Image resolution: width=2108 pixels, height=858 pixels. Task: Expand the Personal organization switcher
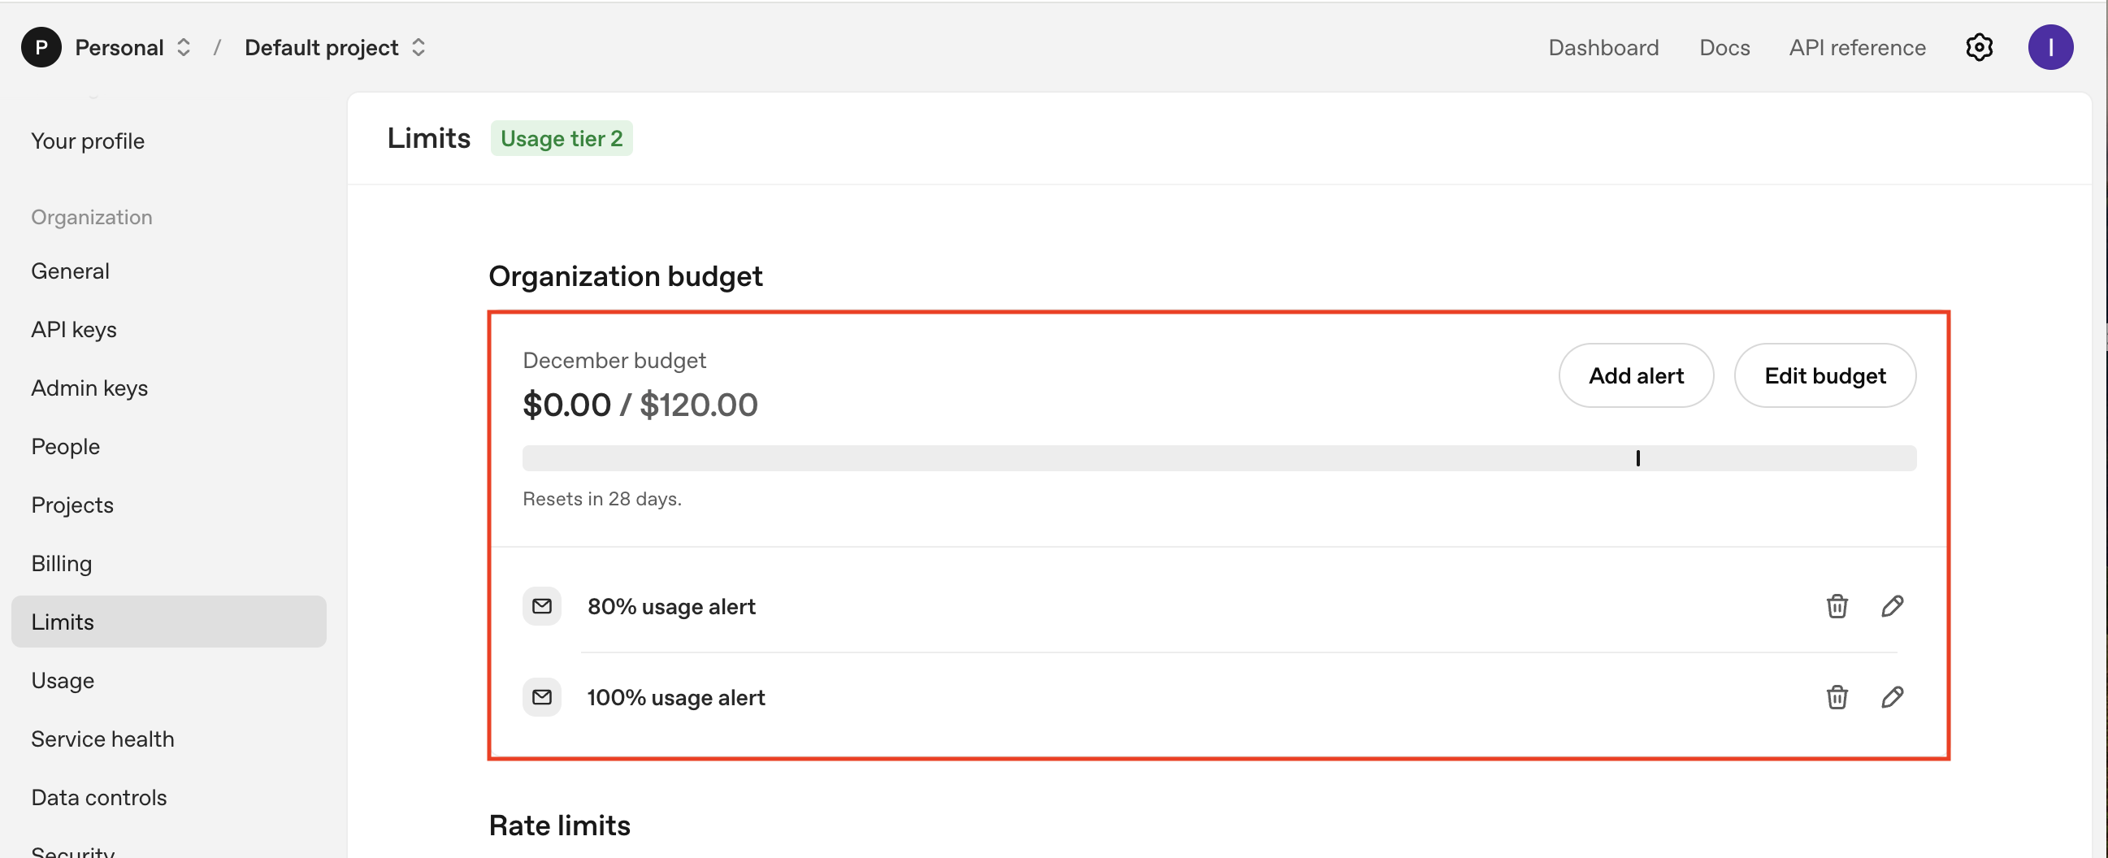184,47
